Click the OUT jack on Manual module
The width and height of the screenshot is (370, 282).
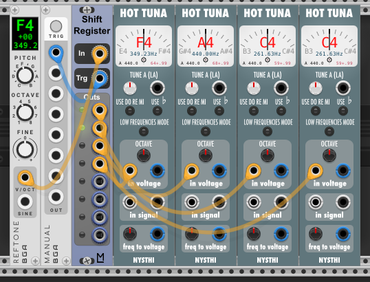[x=56, y=197]
